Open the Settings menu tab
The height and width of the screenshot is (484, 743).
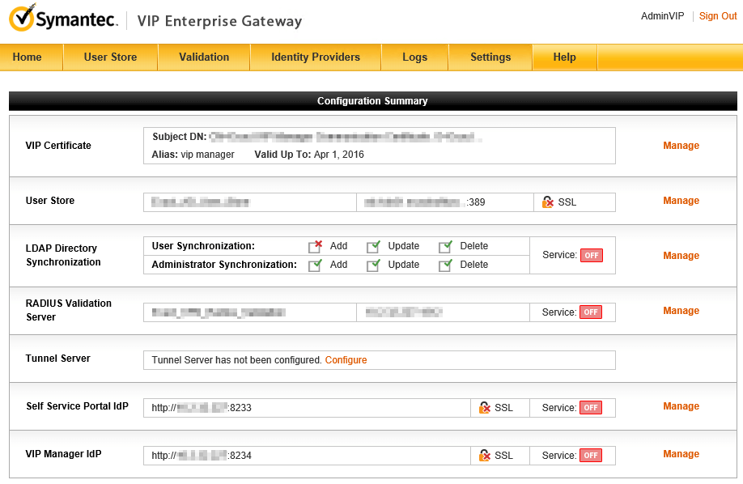click(490, 57)
